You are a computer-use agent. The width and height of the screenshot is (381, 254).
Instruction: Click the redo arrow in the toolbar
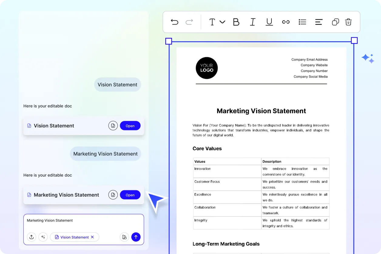click(x=189, y=22)
